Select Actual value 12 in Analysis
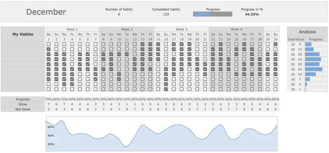The width and height of the screenshot is (329, 153). click(300, 49)
